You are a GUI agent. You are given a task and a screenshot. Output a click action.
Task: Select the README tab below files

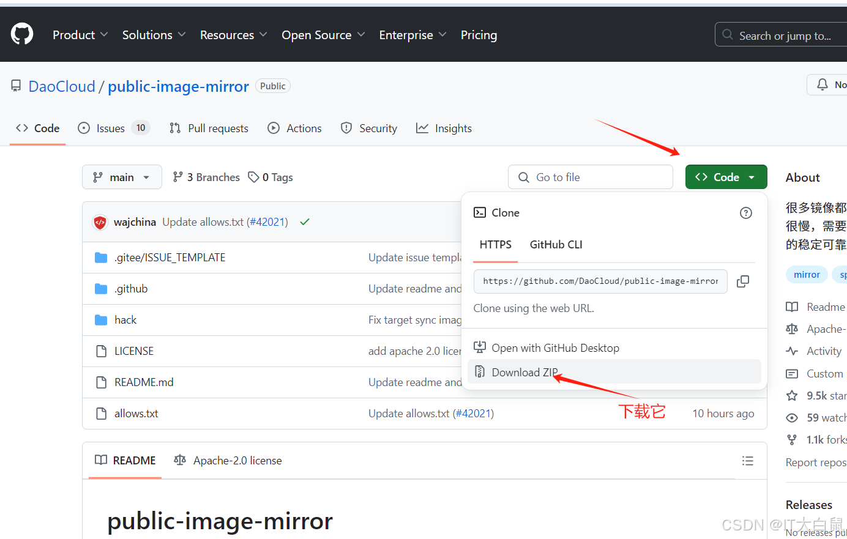[125, 460]
